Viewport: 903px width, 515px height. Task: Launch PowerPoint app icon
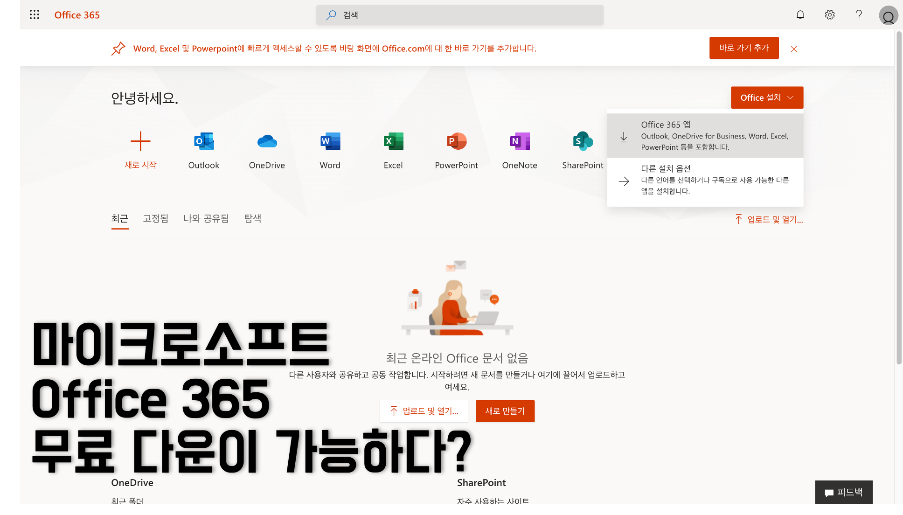(x=457, y=141)
